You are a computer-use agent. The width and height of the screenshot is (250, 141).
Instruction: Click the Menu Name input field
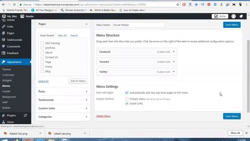[x=138, y=25]
